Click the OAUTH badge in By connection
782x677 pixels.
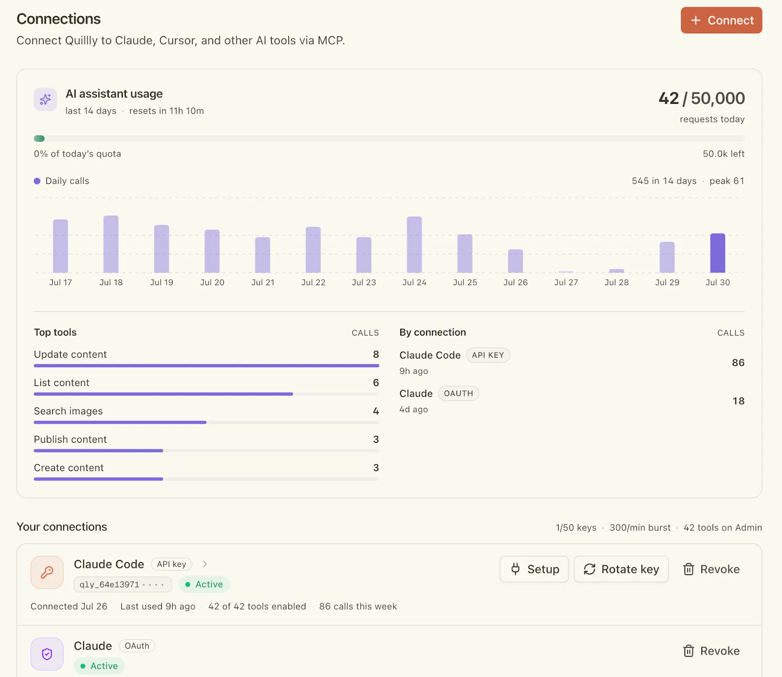pyautogui.click(x=458, y=393)
